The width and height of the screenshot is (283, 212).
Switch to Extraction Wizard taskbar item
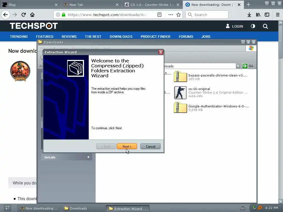click(127, 208)
